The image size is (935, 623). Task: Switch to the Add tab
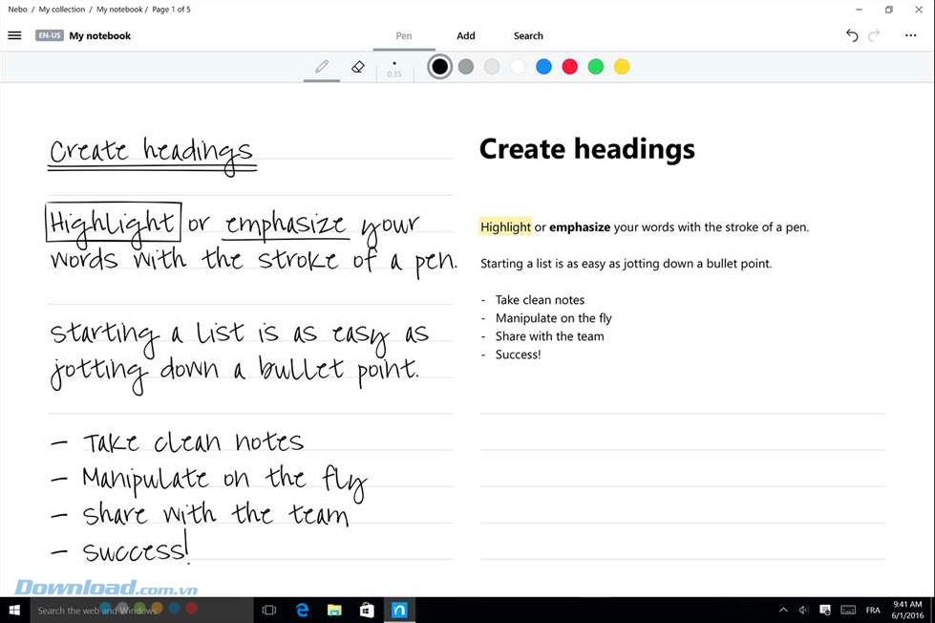coord(466,36)
